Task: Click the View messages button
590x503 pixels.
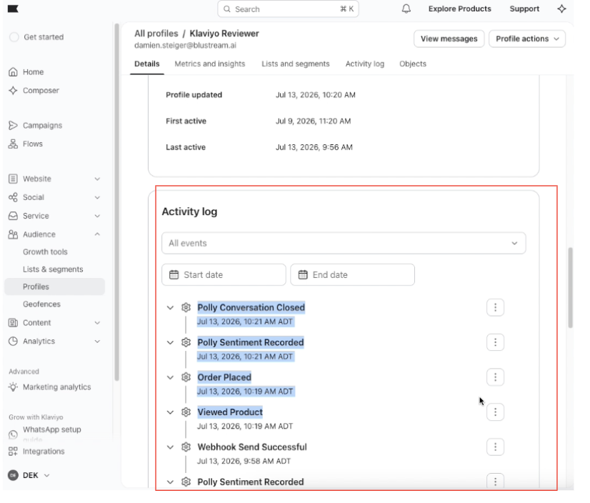Action: 449,39
